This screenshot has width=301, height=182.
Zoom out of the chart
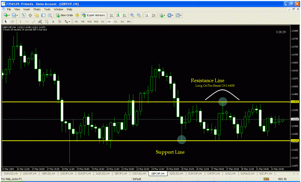[139, 15]
